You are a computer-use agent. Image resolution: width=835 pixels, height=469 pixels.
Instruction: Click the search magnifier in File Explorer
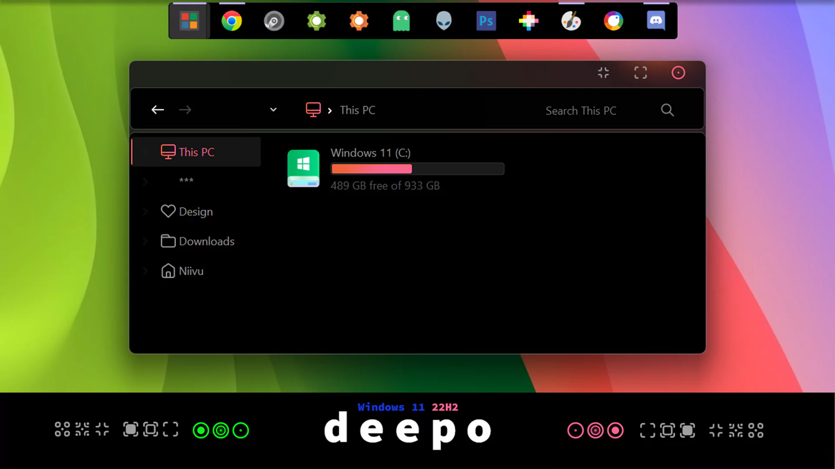pos(668,110)
